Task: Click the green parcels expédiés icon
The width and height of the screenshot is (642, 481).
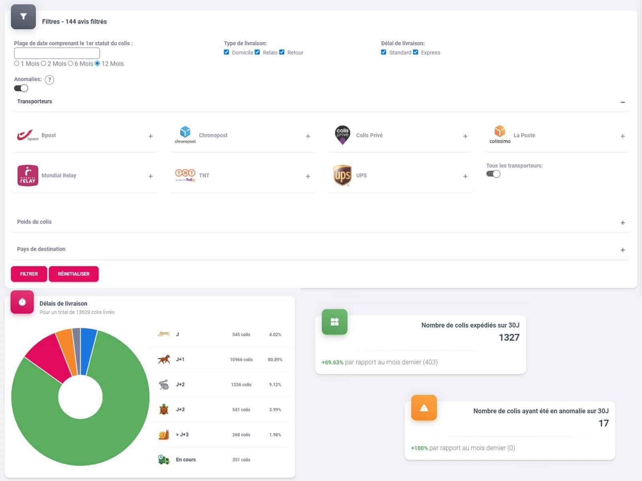Action: pos(335,322)
